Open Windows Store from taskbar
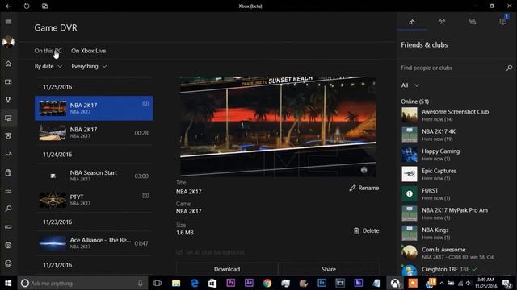The width and height of the screenshot is (517, 290). 212,283
